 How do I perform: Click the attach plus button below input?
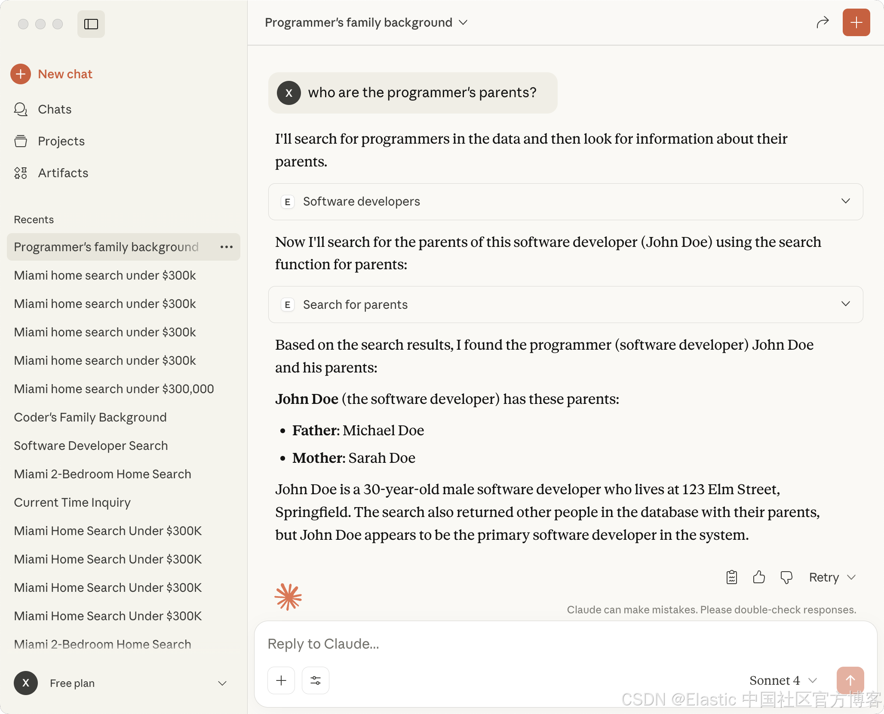coord(281,680)
